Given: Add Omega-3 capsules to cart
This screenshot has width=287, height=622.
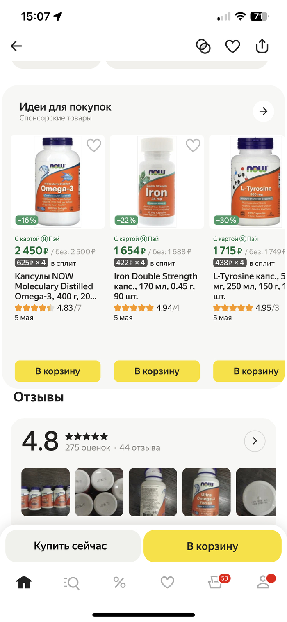Looking at the screenshot, I should point(57,371).
